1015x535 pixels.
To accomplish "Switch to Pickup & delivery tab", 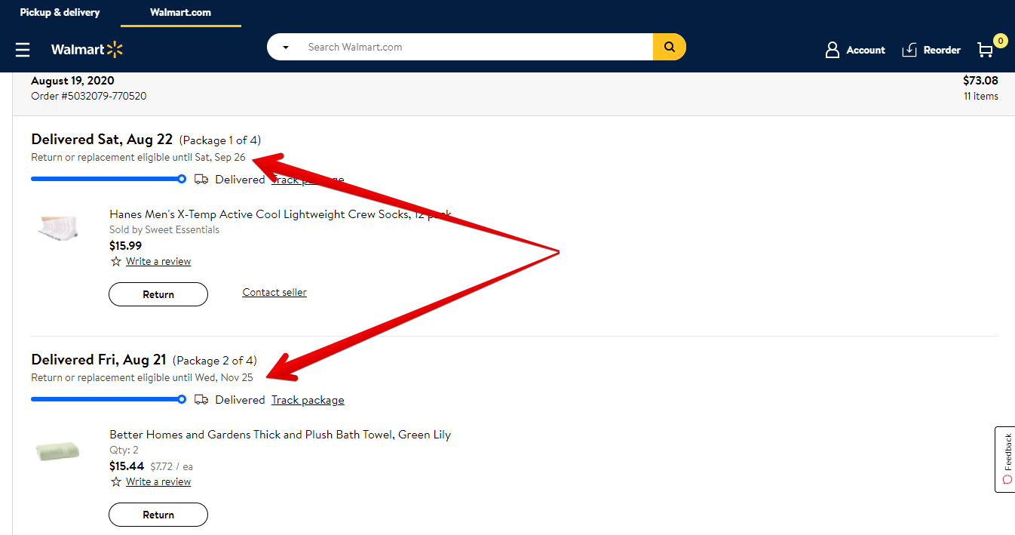I will (60, 13).
